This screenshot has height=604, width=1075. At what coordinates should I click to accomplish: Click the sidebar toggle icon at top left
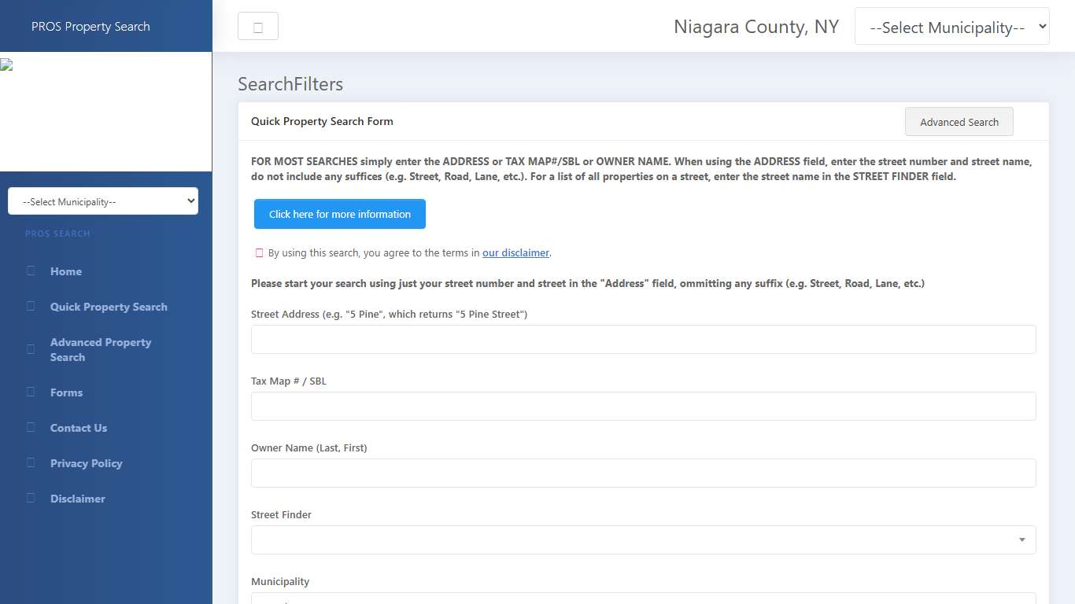258,25
